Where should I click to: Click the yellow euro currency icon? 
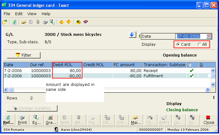(78, 22)
